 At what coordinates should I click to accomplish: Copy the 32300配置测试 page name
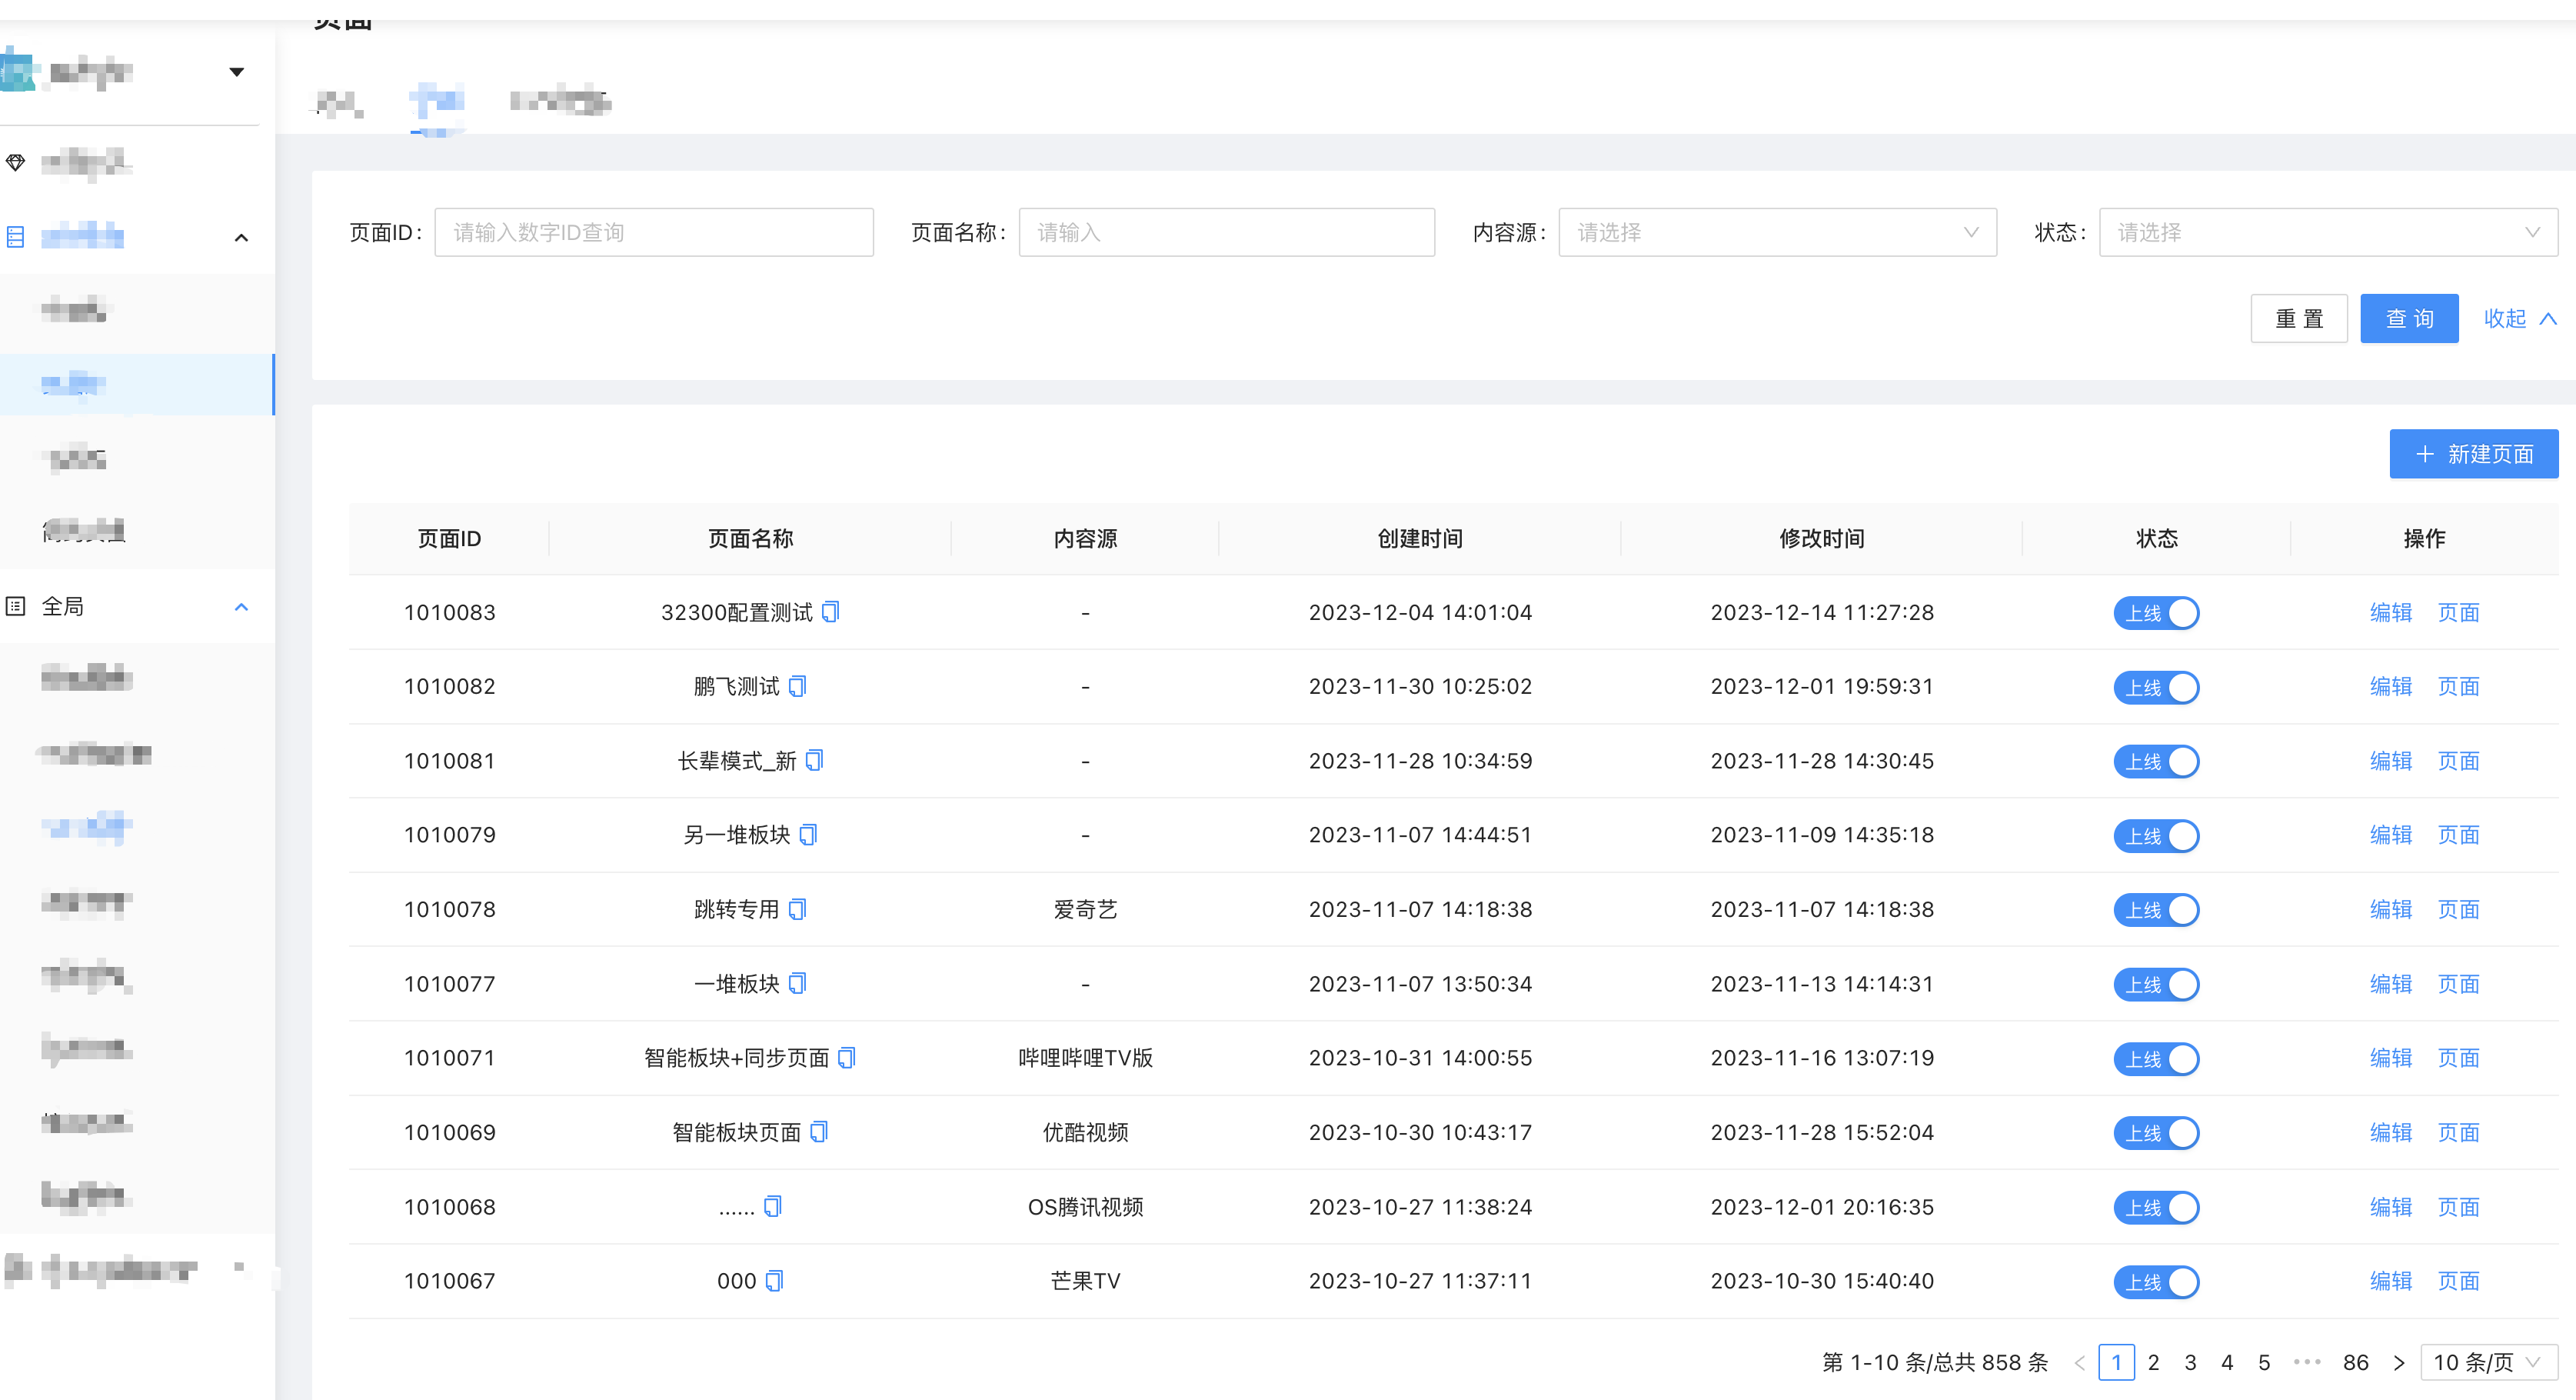[830, 612]
